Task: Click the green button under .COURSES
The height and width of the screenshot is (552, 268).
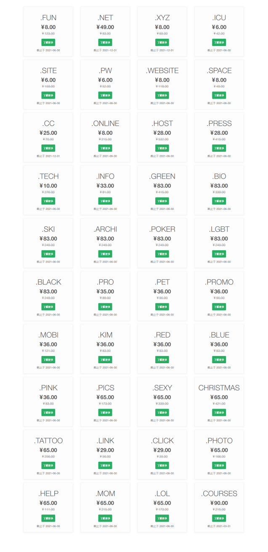Action: 219,518
